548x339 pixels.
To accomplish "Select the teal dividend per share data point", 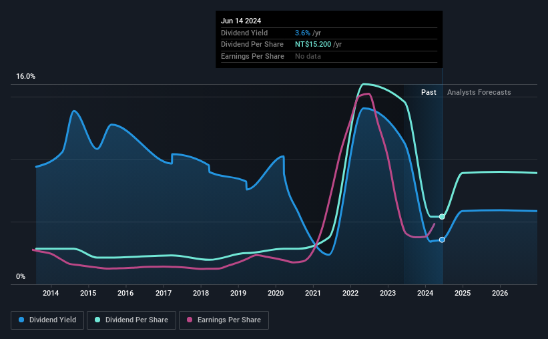I will (x=442, y=217).
